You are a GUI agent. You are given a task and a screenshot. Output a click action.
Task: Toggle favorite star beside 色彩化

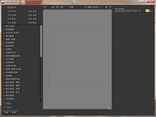click(x=4, y=49)
